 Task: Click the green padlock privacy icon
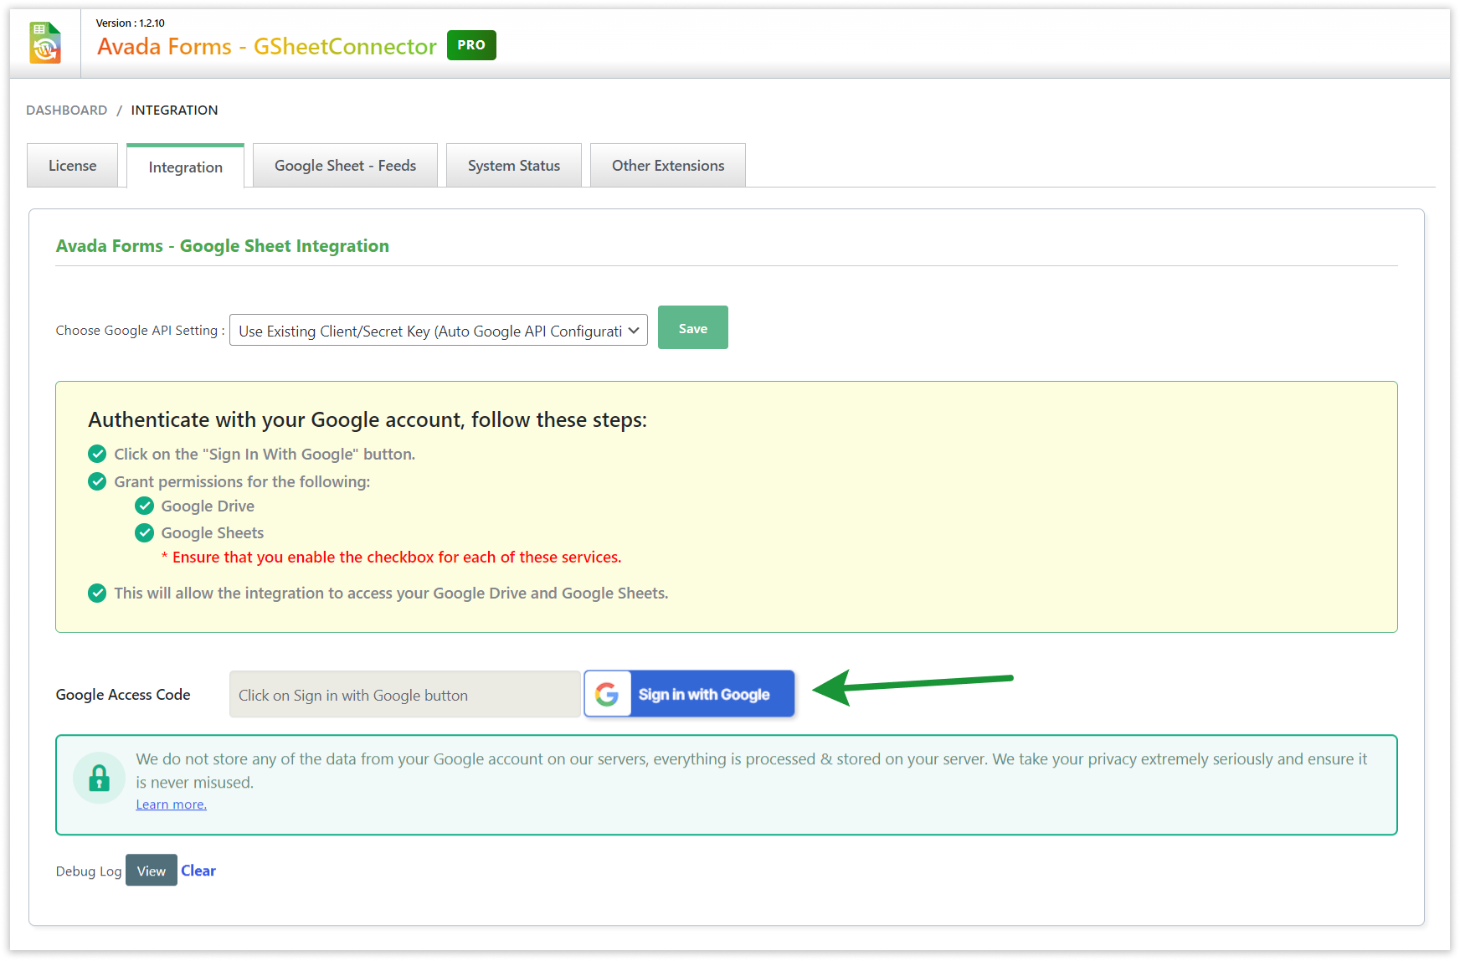(x=99, y=777)
